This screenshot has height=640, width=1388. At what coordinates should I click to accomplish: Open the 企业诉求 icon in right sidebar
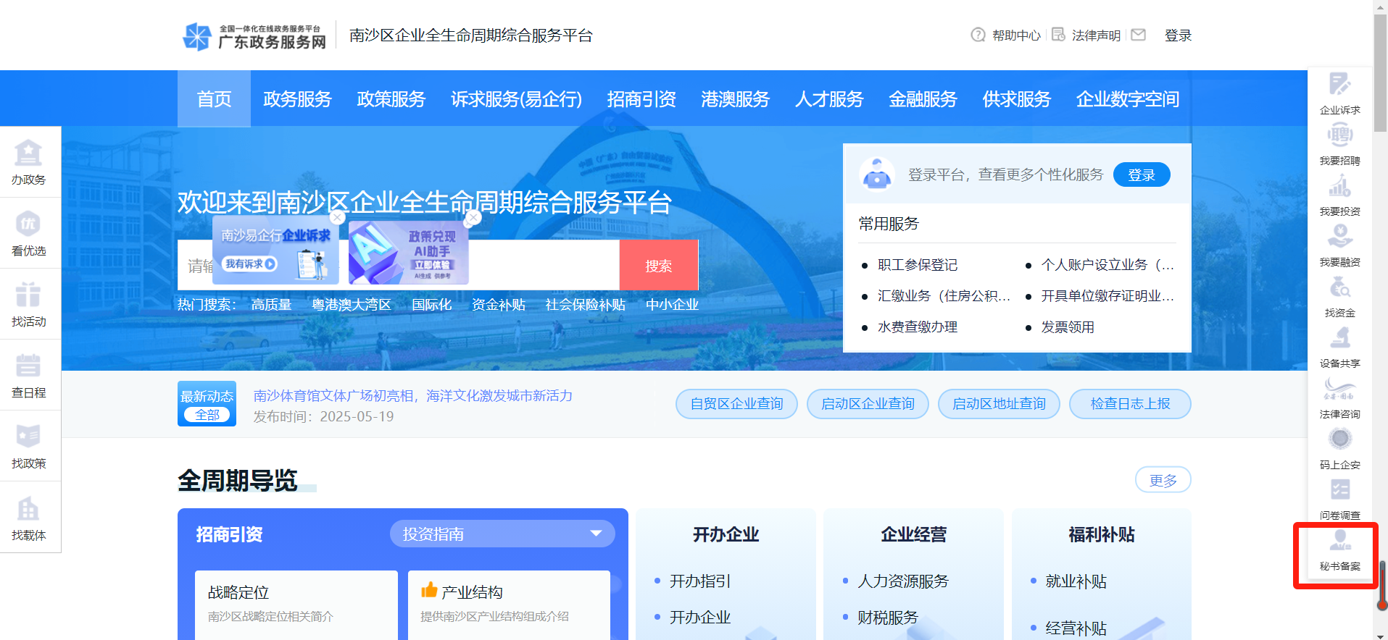tap(1339, 85)
